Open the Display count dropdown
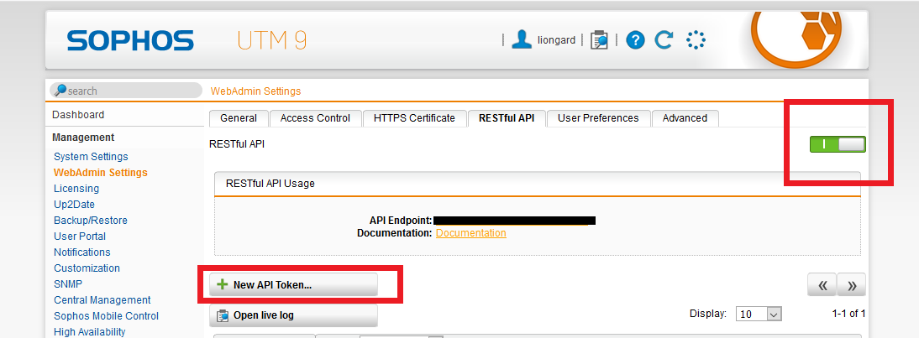Image resolution: width=919 pixels, height=338 pixels. point(759,314)
